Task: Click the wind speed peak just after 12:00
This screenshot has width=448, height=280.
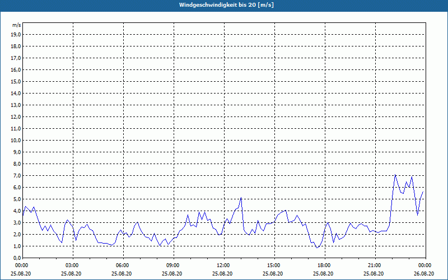Action: click(241, 198)
